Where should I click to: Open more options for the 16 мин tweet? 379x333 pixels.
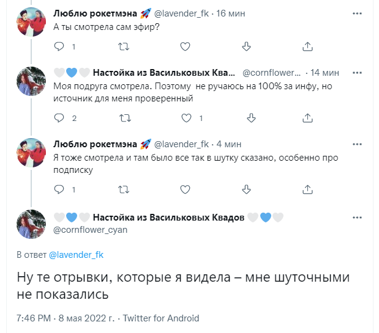pos(357,13)
